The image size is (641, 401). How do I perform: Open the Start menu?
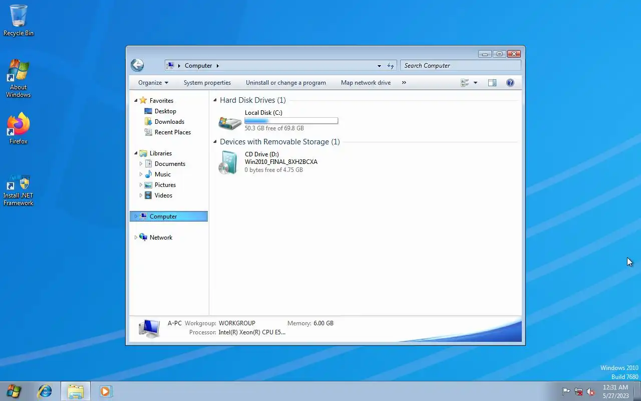point(14,391)
